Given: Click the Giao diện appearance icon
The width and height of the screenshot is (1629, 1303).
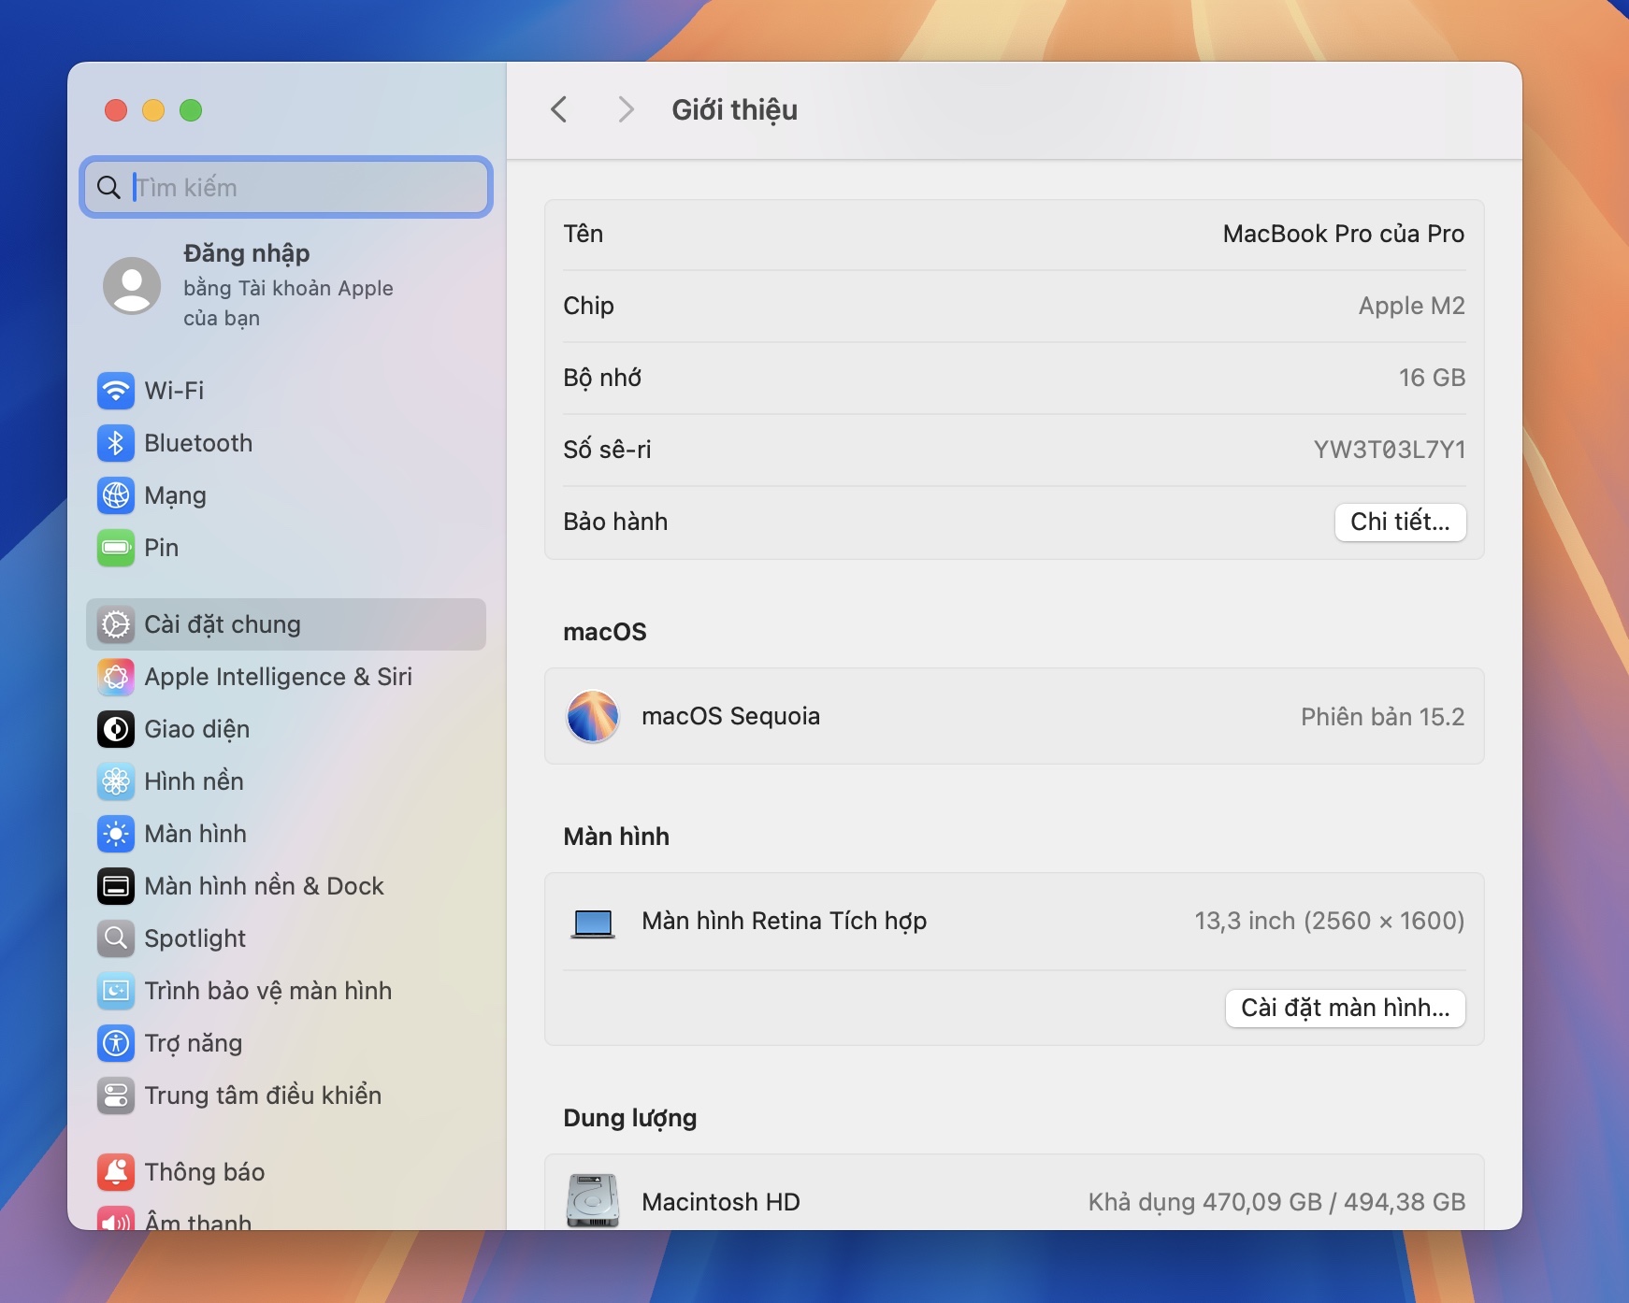Looking at the screenshot, I should pos(116,729).
